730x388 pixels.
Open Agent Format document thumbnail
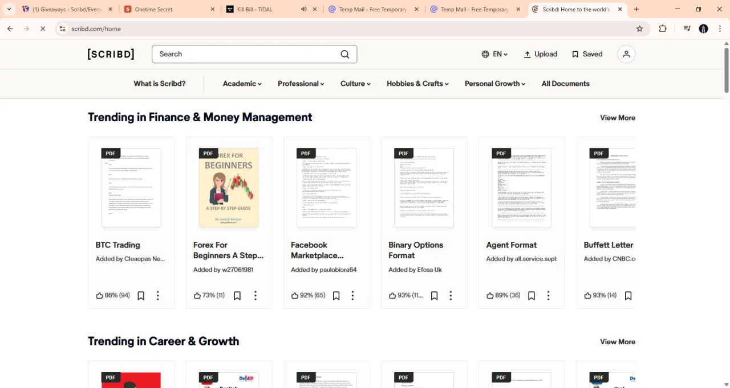(x=522, y=188)
